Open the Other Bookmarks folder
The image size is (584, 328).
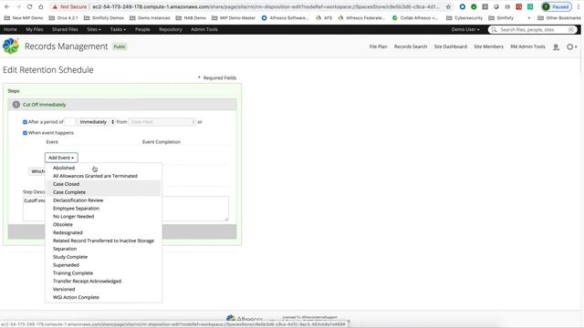click(558, 18)
